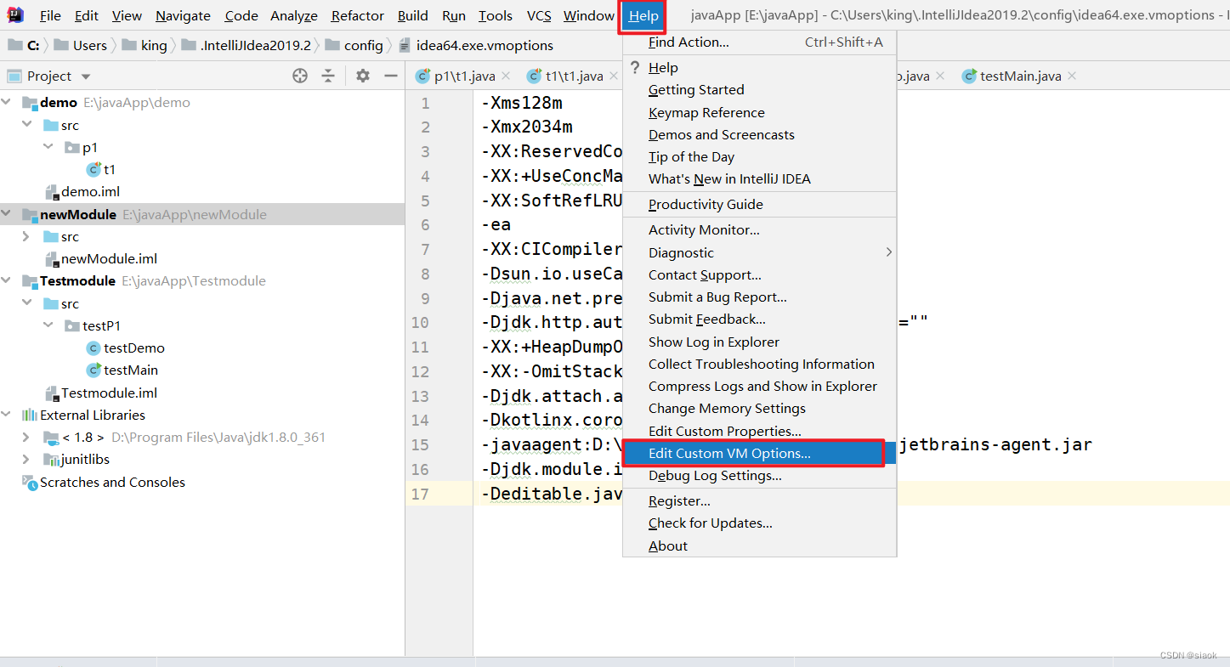Open Activity Monitor from Help menu
The width and height of the screenshot is (1230, 667).
click(x=760, y=229)
